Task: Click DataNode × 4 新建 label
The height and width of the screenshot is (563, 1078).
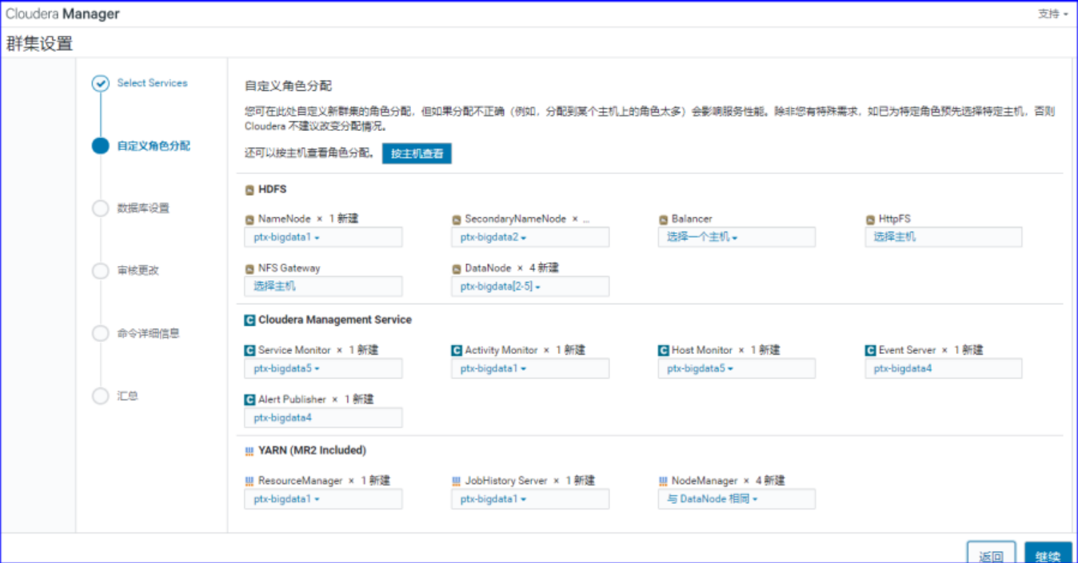Action: 512,268
